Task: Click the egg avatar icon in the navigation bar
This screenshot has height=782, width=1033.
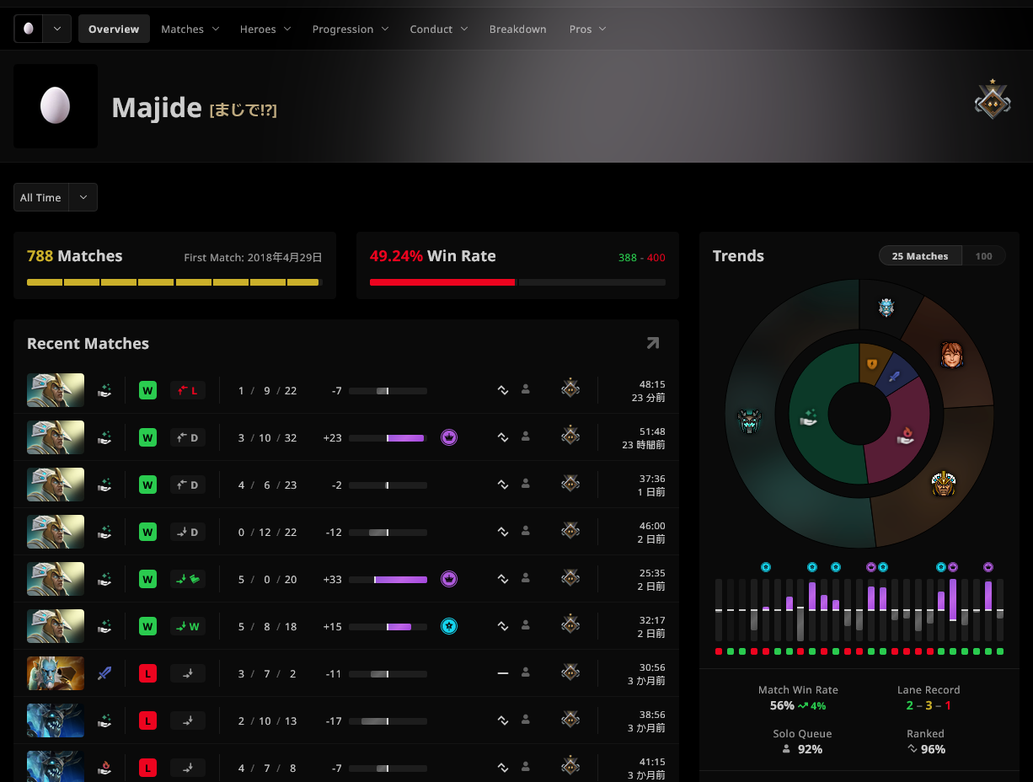Action: click(x=29, y=29)
